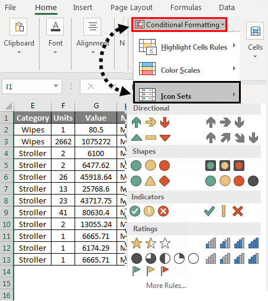Select cell with value 13055.24
This screenshot has height=301, width=268.
(96, 224)
